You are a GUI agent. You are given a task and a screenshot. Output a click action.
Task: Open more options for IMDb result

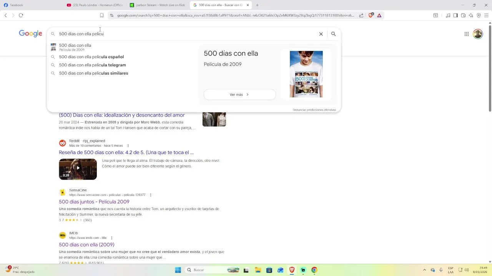click(111, 238)
